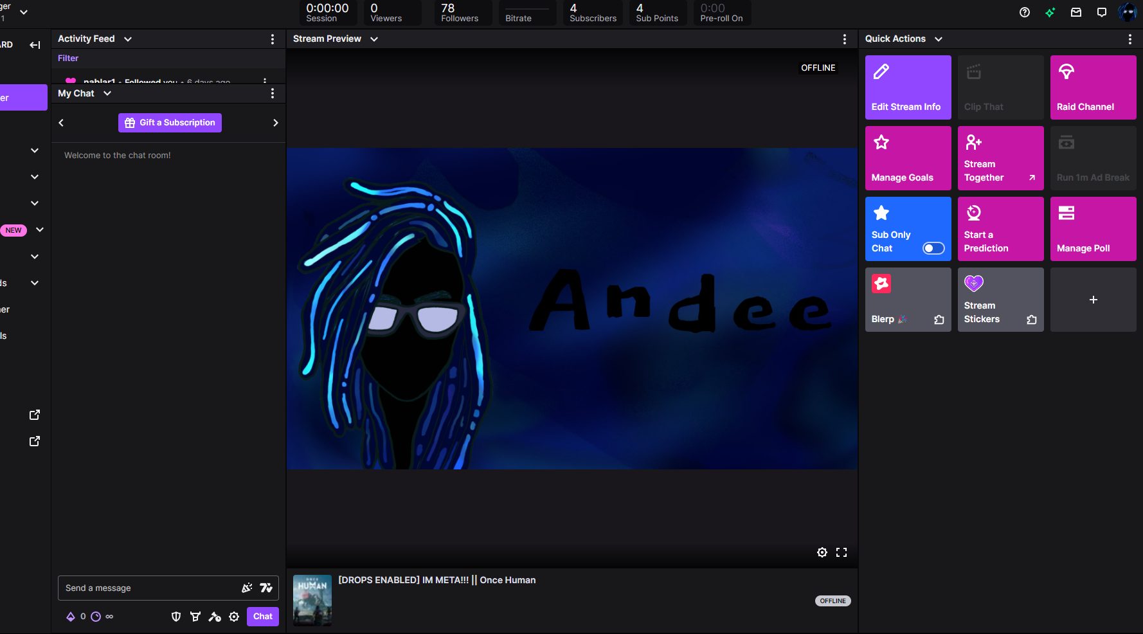Screen dimensions: 1143x634
Task: Click the 4 Sub Points stat
Action: (657, 13)
